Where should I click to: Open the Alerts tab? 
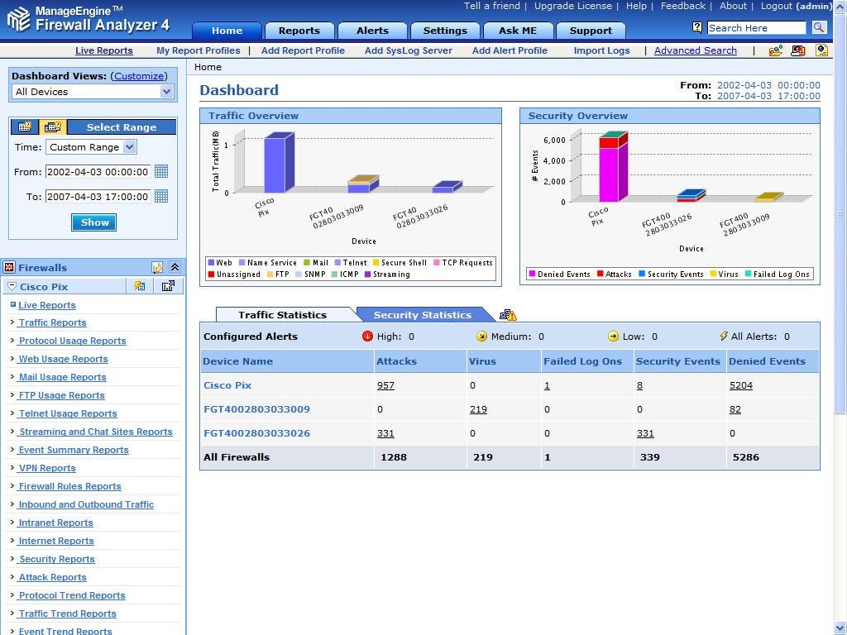click(x=372, y=31)
